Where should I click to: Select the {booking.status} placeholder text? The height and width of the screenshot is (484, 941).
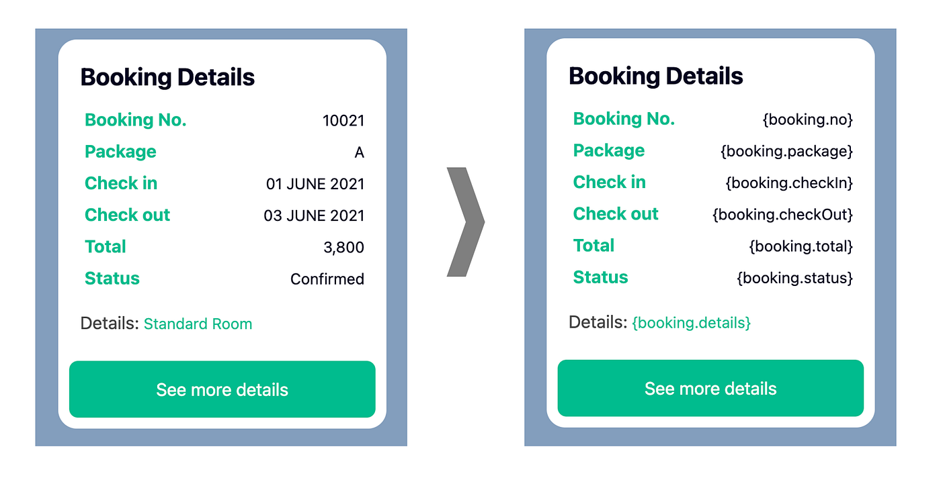point(794,278)
